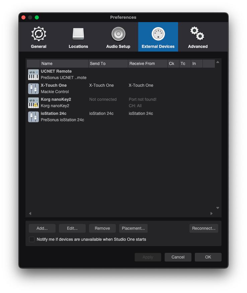This screenshot has height=293, width=247.
Task: Click the Ck column header
Action: [x=173, y=64]
